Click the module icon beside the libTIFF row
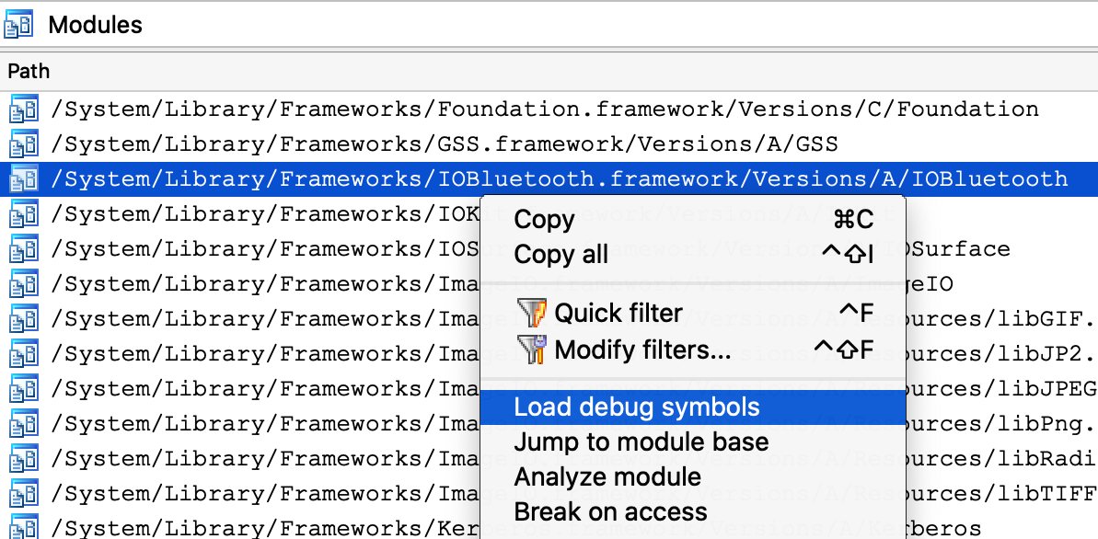1098x539 pixels. pos(23,495)
